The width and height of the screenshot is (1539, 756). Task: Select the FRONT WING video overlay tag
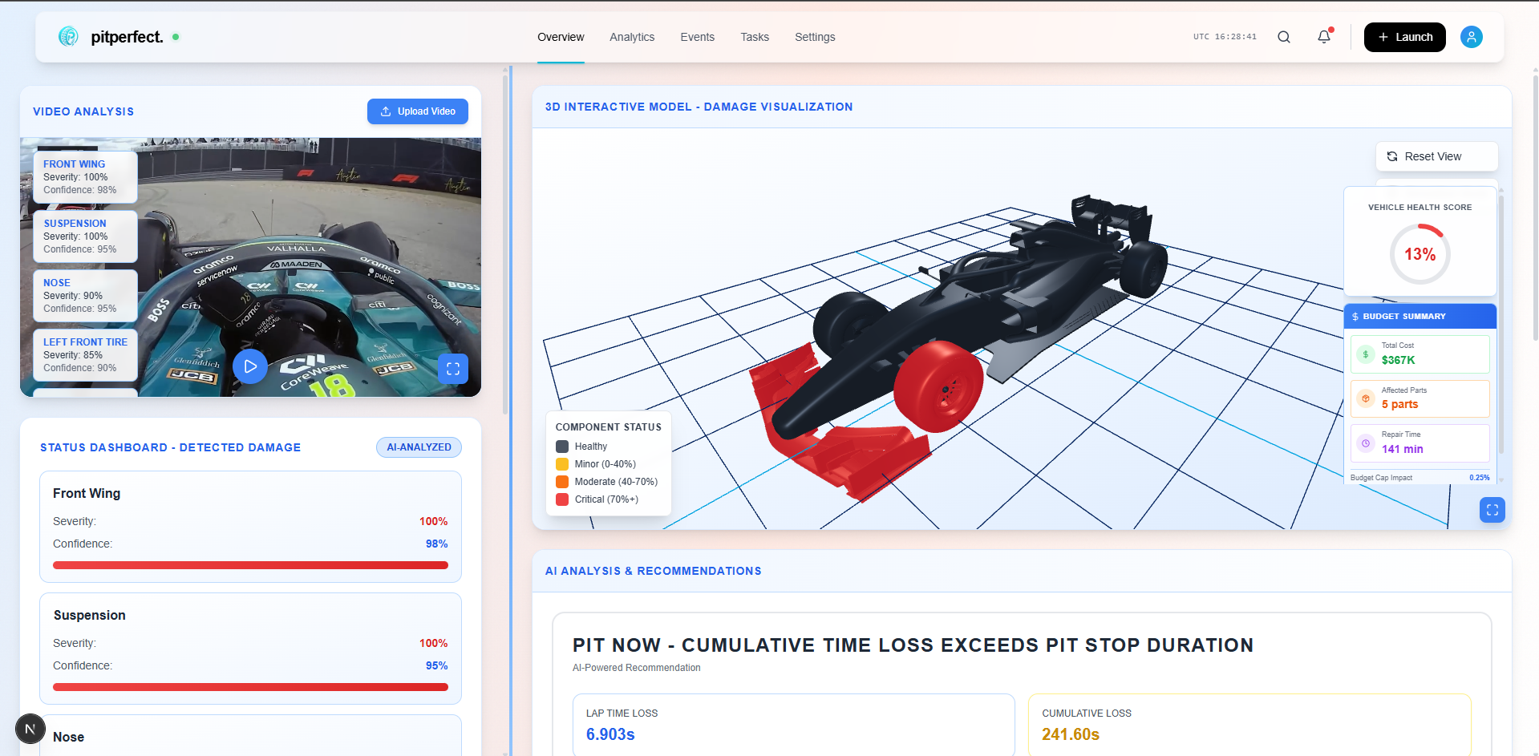85,176
